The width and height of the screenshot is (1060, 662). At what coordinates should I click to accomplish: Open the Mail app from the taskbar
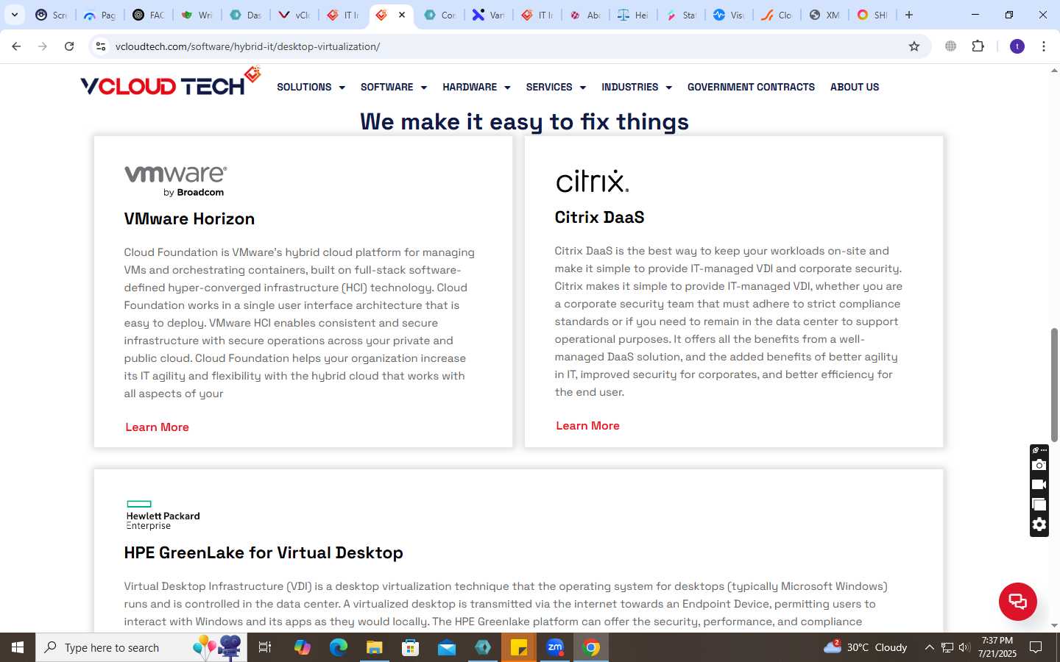pos(447,647)
